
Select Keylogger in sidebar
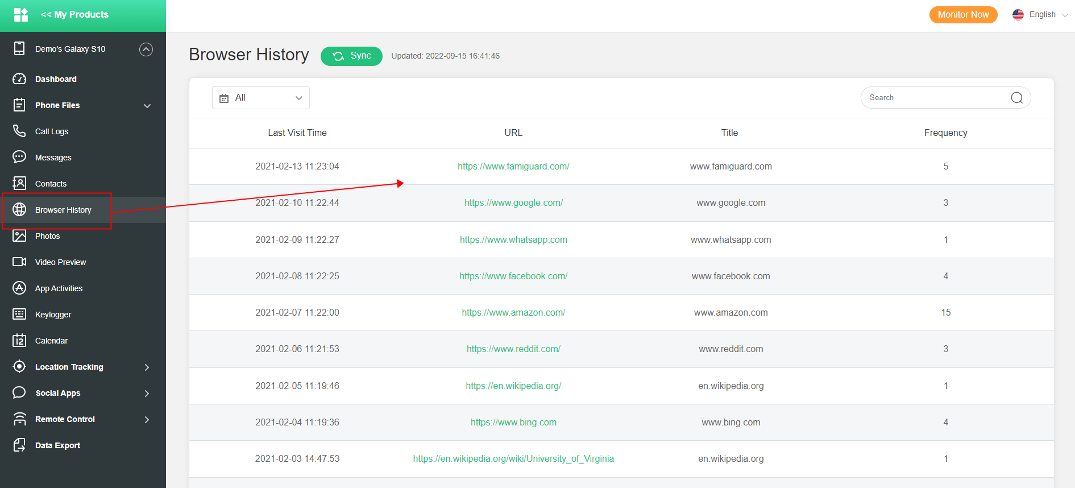53,315
